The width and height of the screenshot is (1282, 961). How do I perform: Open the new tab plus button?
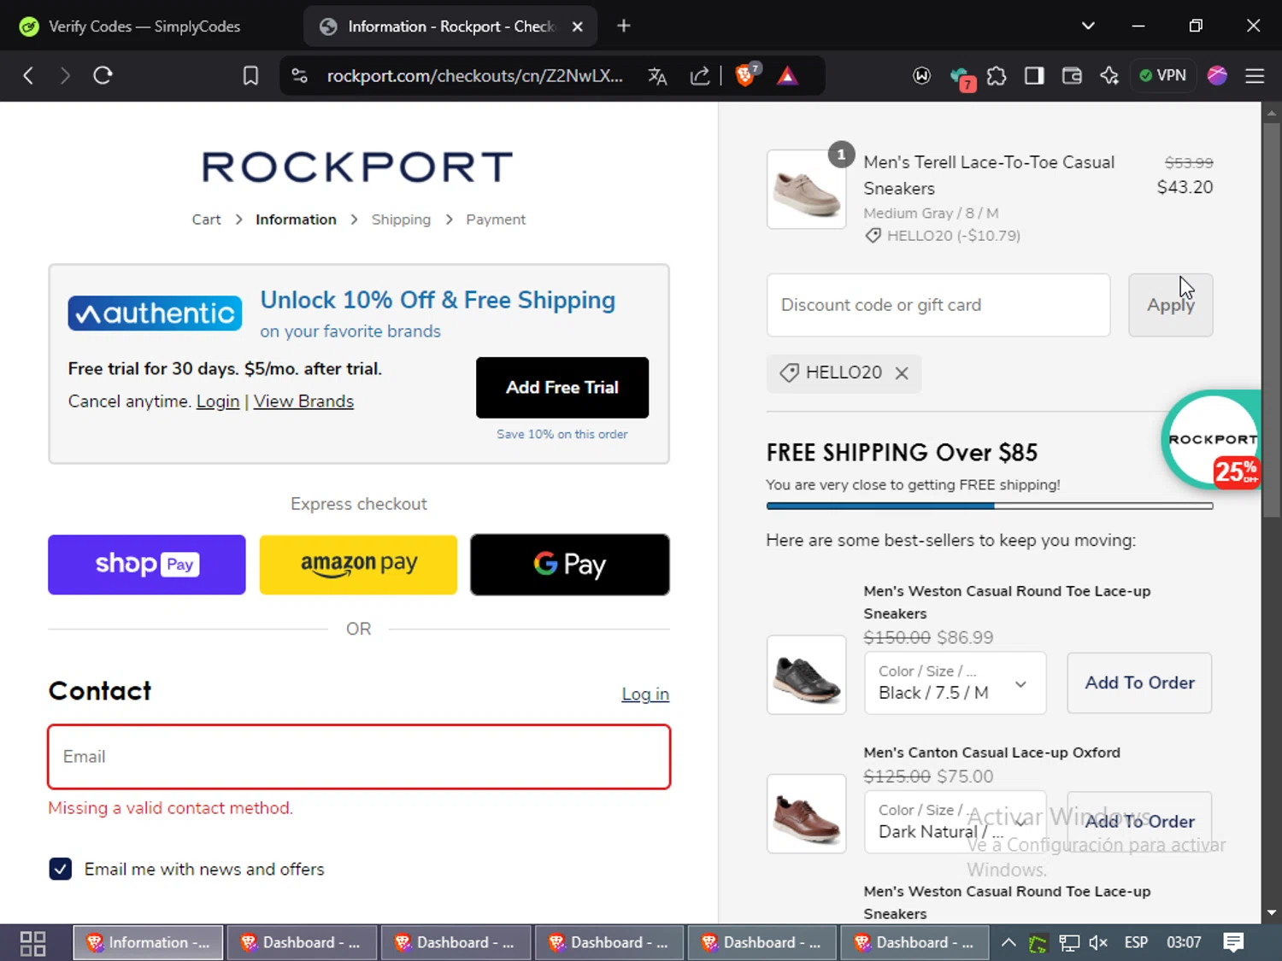[624, 26]
